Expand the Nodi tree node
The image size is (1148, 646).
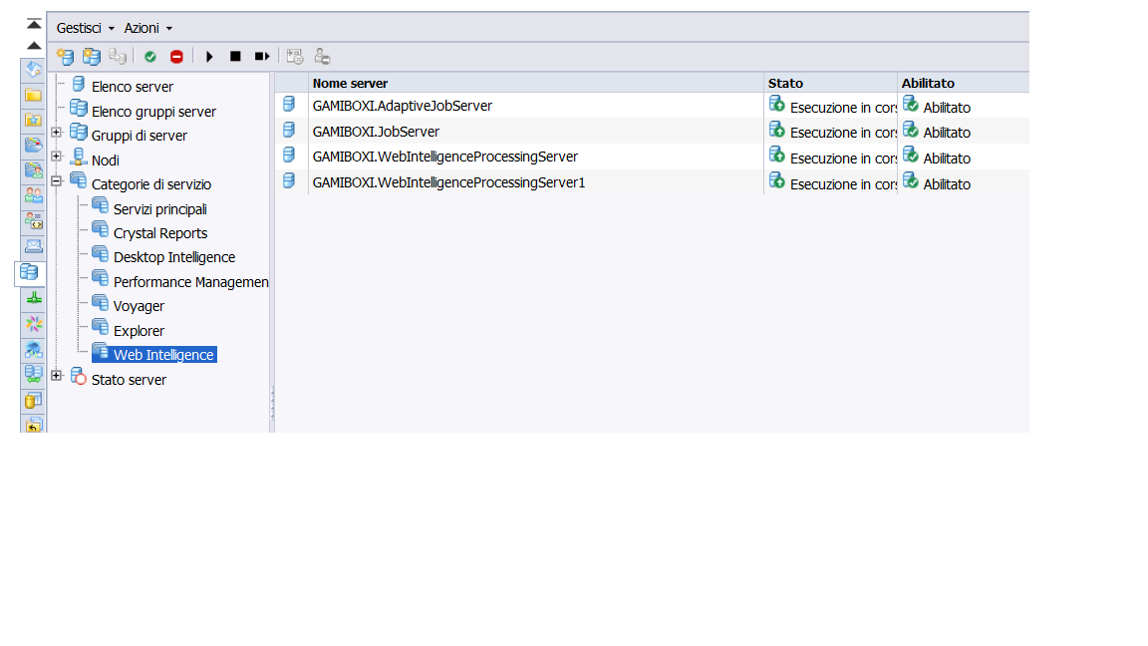[x=57, y=156]
